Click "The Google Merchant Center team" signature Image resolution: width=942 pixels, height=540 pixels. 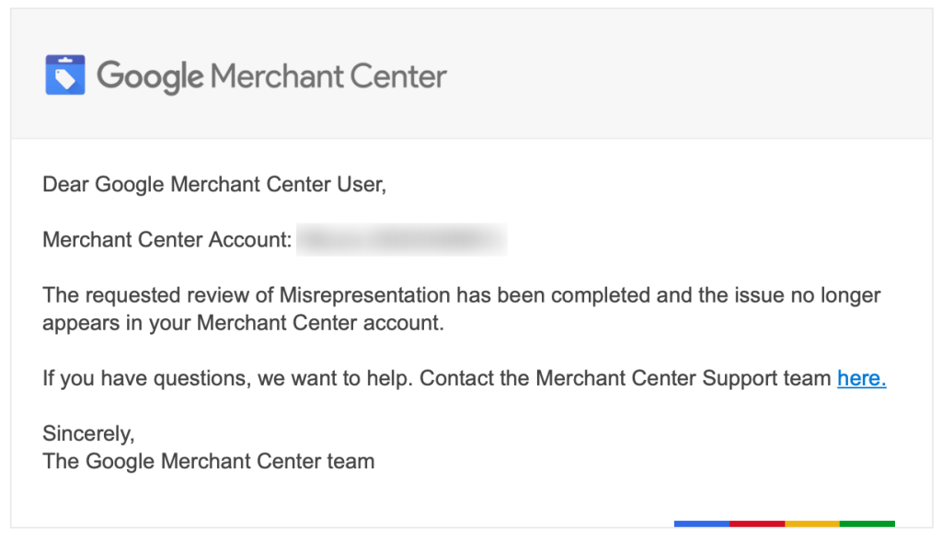tap(208, 461)
